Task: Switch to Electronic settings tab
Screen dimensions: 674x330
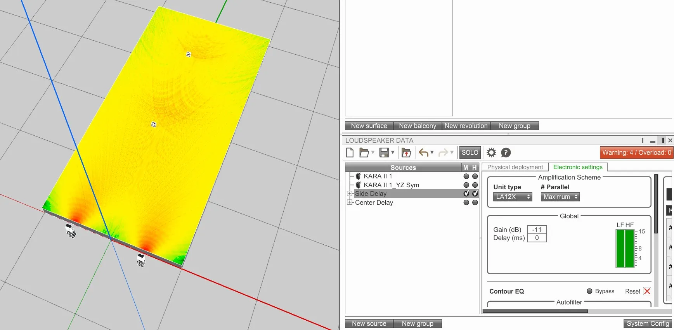Action: (578, 167)
